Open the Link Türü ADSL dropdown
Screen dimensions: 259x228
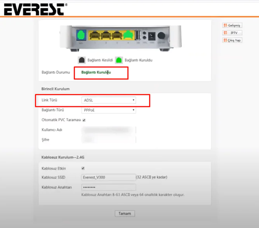tap(109, 100)
